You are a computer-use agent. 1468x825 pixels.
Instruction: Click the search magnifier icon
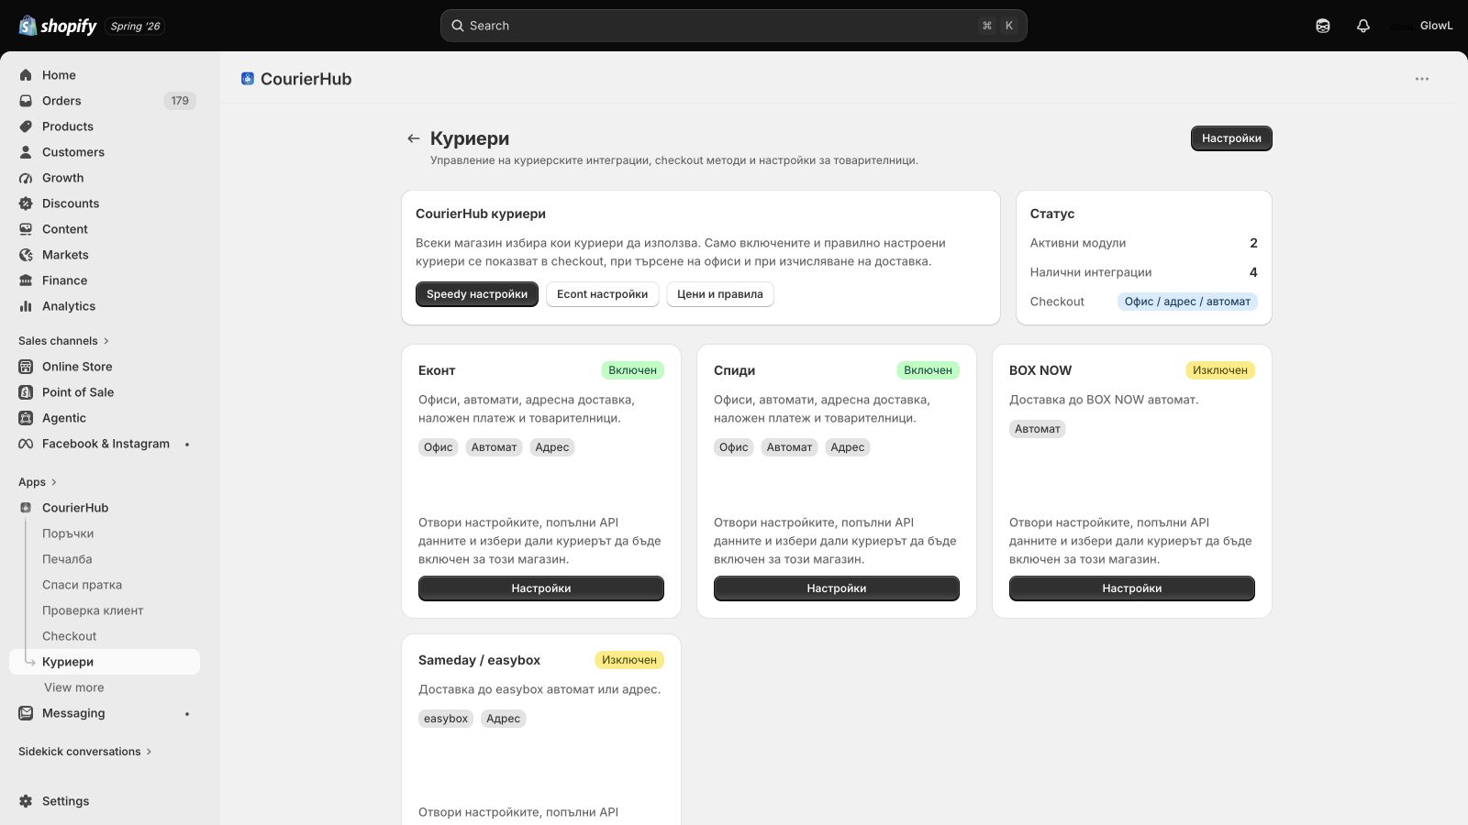click(x=458, y=26)
